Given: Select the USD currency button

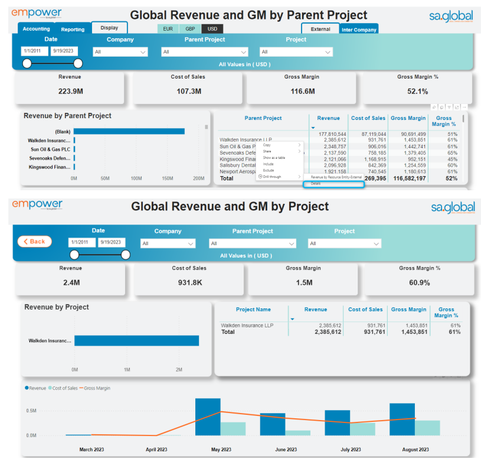Looking at the screenshot, I should [x=212, y=29].
